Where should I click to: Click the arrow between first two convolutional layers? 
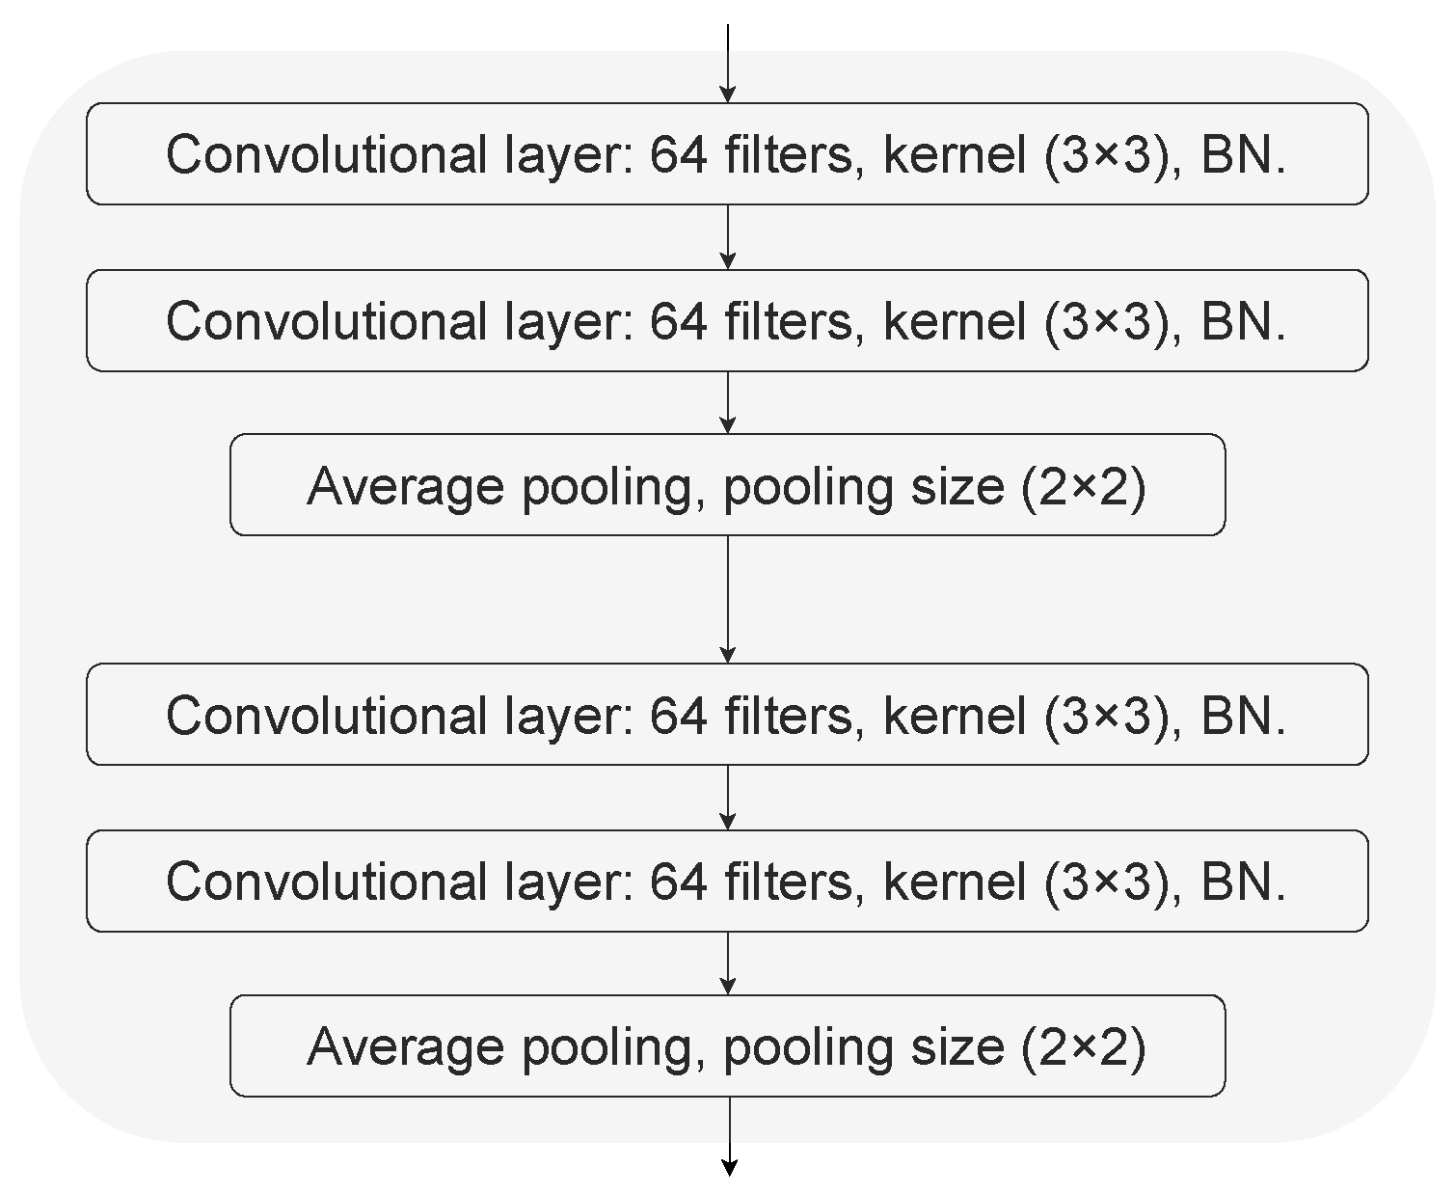728,236
